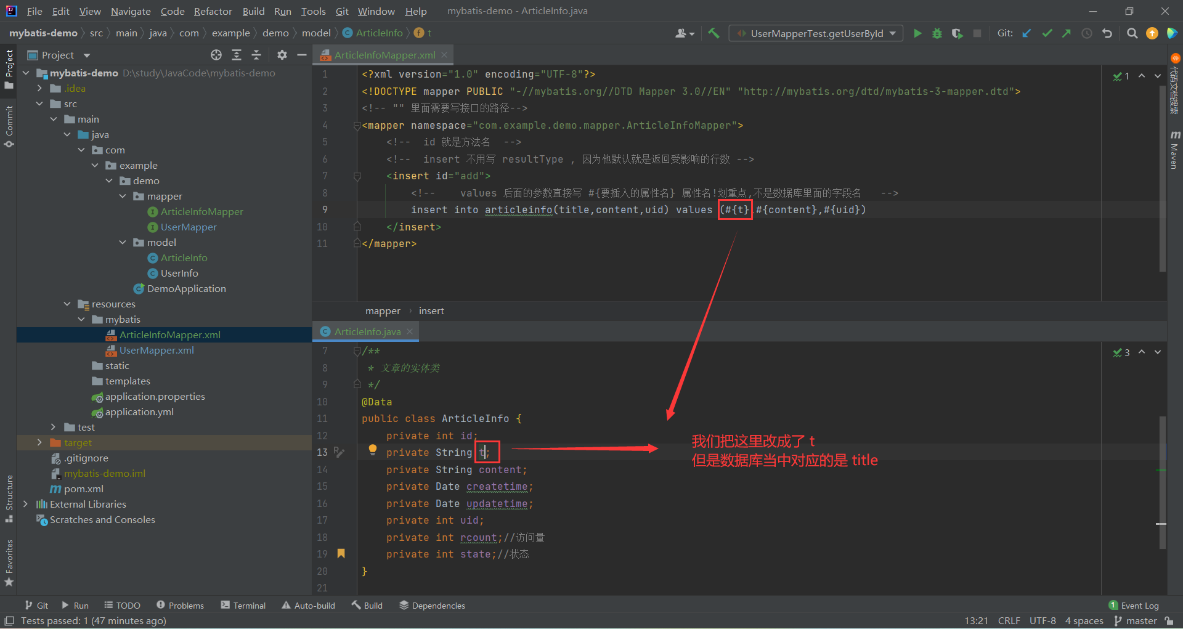Collapse the model package node
The image size is (1183, 629).
coord(123,242)
